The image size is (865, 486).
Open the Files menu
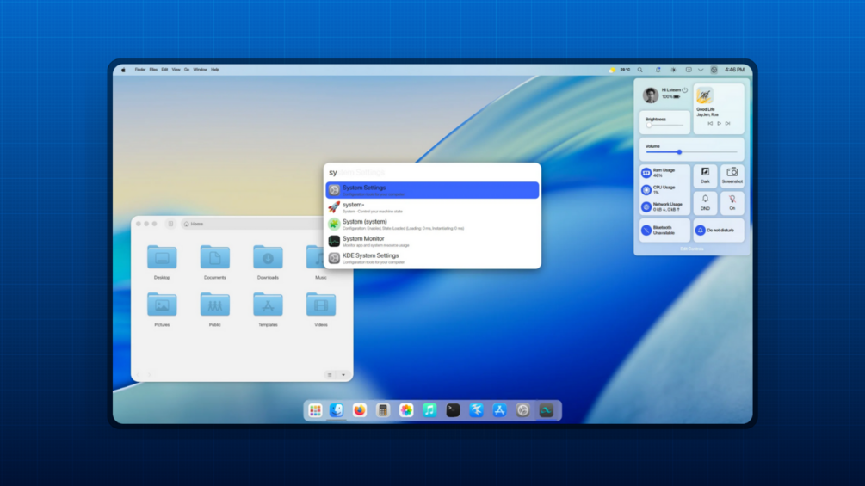click(x=153, y=70)
